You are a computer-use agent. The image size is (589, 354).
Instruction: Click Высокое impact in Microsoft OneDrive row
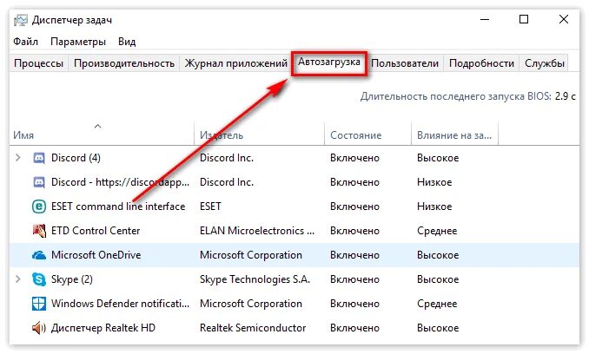(438, 255)
